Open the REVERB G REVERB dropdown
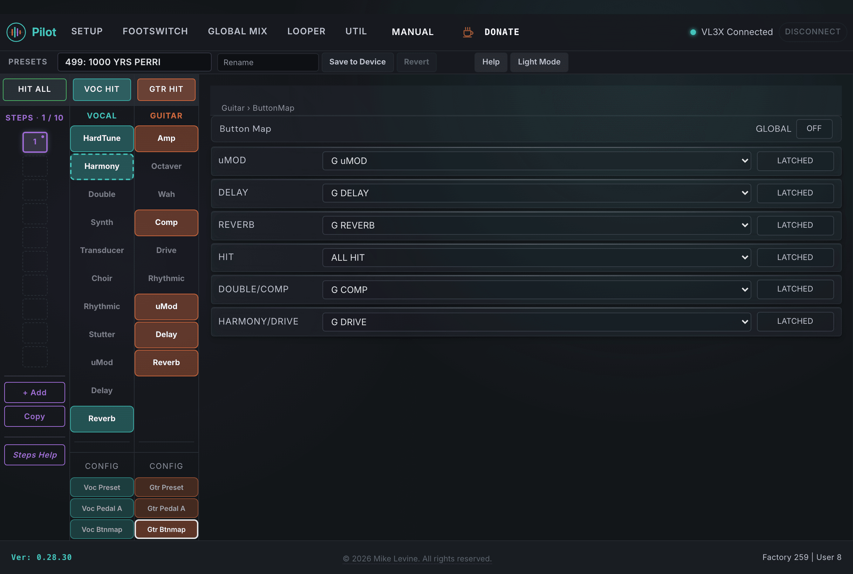This screenshot has height=574, width=853. [536, 226]
